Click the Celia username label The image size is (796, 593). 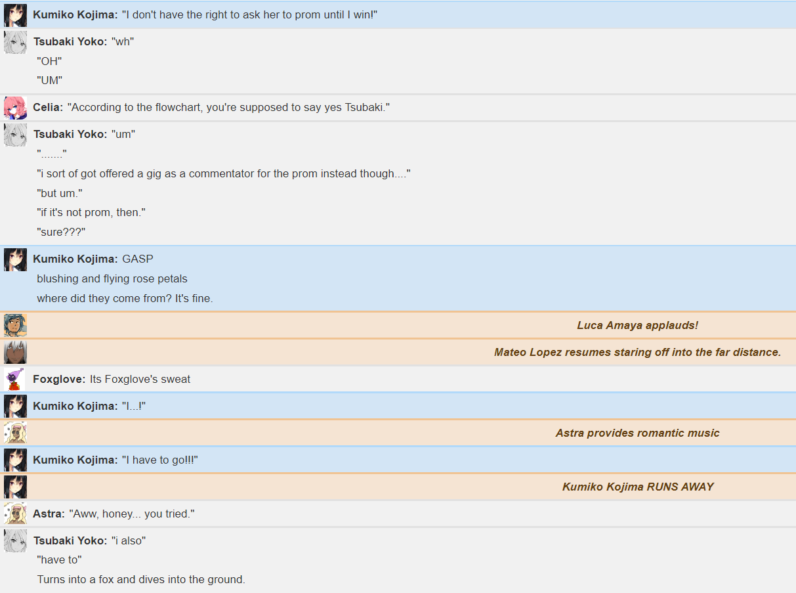48,107
